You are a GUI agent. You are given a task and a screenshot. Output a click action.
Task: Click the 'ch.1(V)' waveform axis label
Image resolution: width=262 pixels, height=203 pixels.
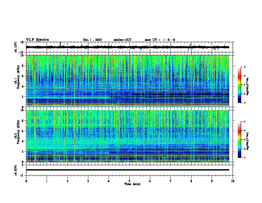[16, 47]
